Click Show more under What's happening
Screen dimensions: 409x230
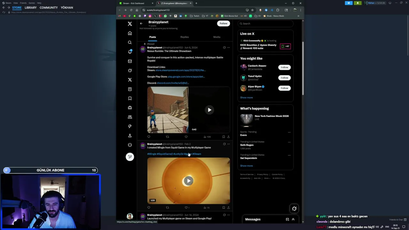coord(246,166)
